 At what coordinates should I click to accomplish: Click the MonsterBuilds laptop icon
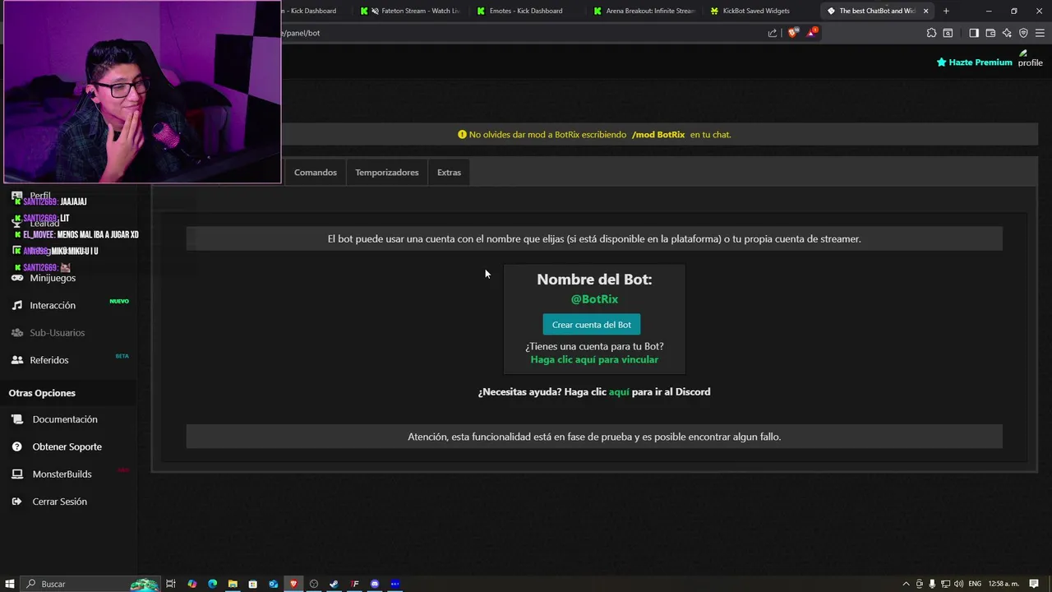click(x=17, y=474)
